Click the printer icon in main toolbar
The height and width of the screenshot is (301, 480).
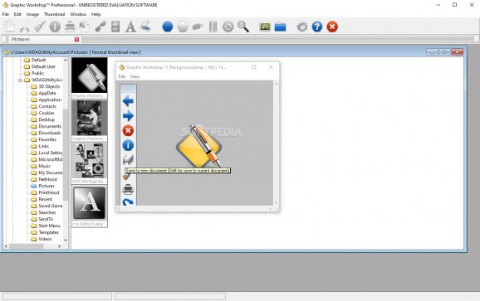click(70, 27)
